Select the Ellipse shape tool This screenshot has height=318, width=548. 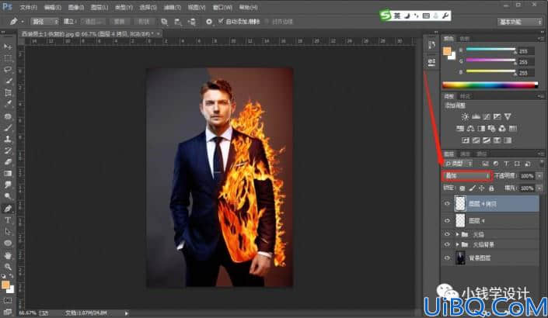pyautogui.click(x=8, y=243)
